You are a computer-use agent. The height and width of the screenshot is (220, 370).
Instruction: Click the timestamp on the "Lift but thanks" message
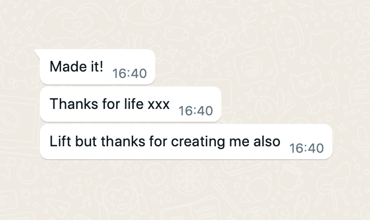pyautogui.click(x=307, y=148)
